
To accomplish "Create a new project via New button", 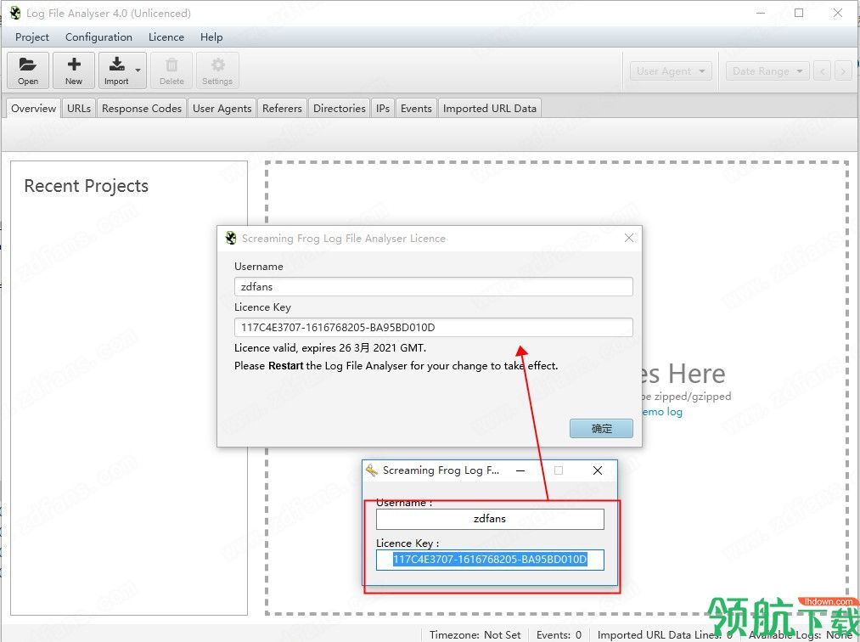I will pos(74,70).
